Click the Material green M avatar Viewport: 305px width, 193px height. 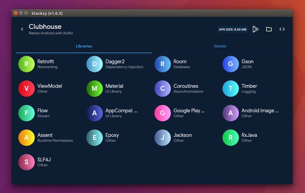95,88
